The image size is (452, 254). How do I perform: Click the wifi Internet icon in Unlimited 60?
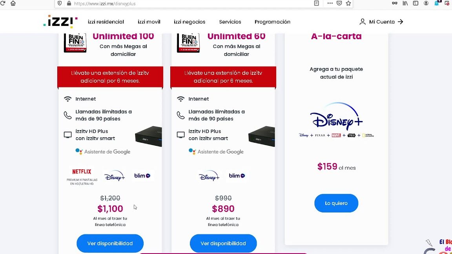pos(180,98)
